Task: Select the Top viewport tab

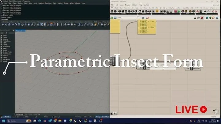Action: (x=26, y=115)
